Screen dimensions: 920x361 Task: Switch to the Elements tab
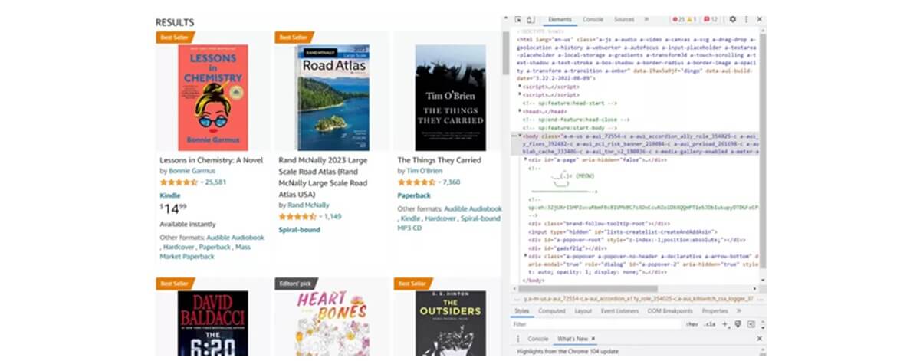pos(560,19)
